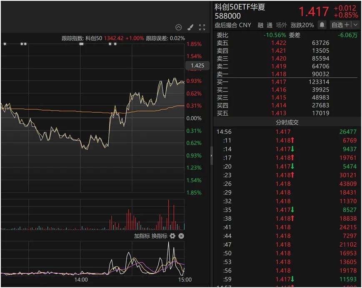Click the 通 tag
The image size is (362, 288).
(x=270, y=25)
